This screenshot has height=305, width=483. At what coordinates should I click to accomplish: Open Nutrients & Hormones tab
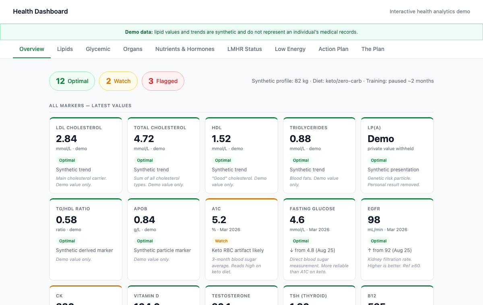coord(185,49)
